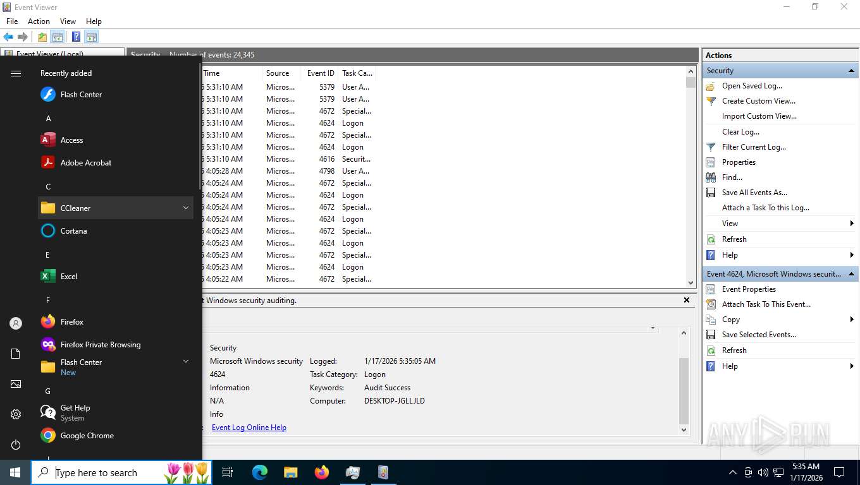This screenshot has height=485, width=860.
Task: Click the Power icon in the Start menu
Action: pyautogui.click(x=16, y=445)
